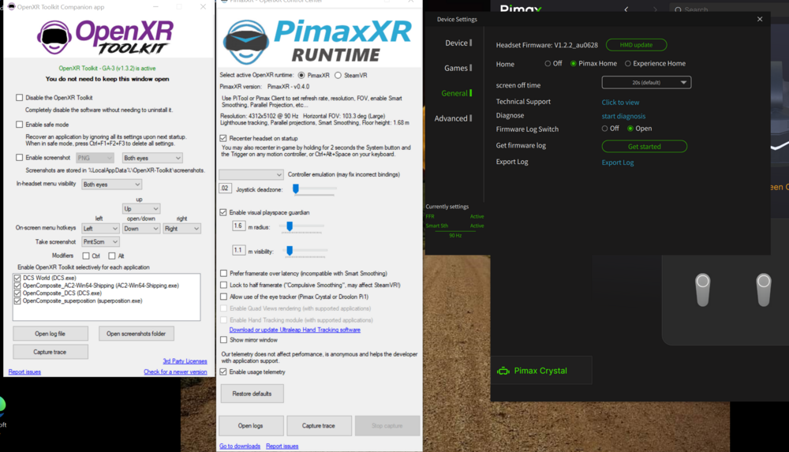The image size is (789, 452).
Task: Enable safe mode checkbox
Action: tap(19, 125)
